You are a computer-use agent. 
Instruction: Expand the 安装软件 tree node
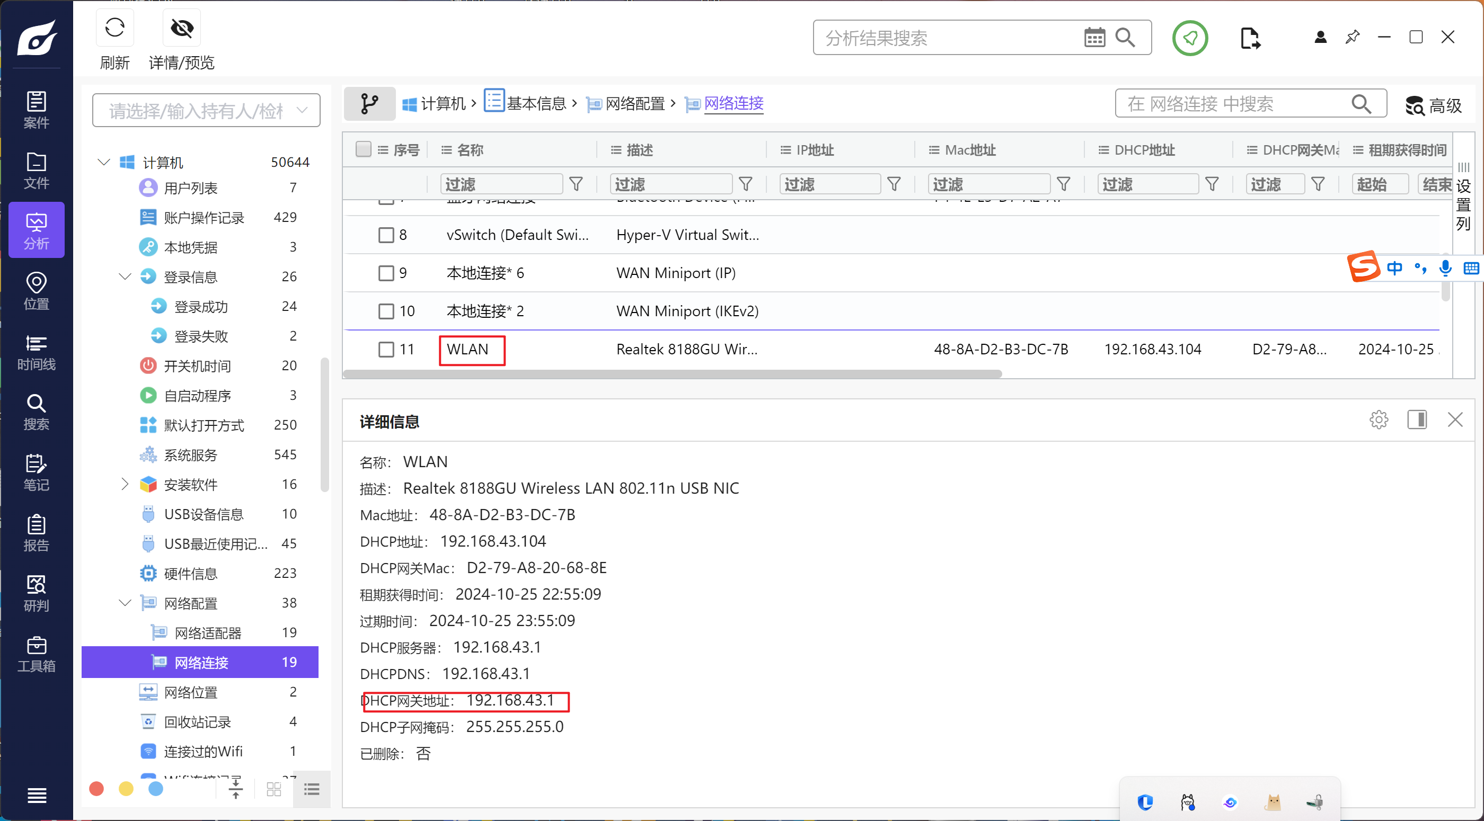click(x=125, y=484)
